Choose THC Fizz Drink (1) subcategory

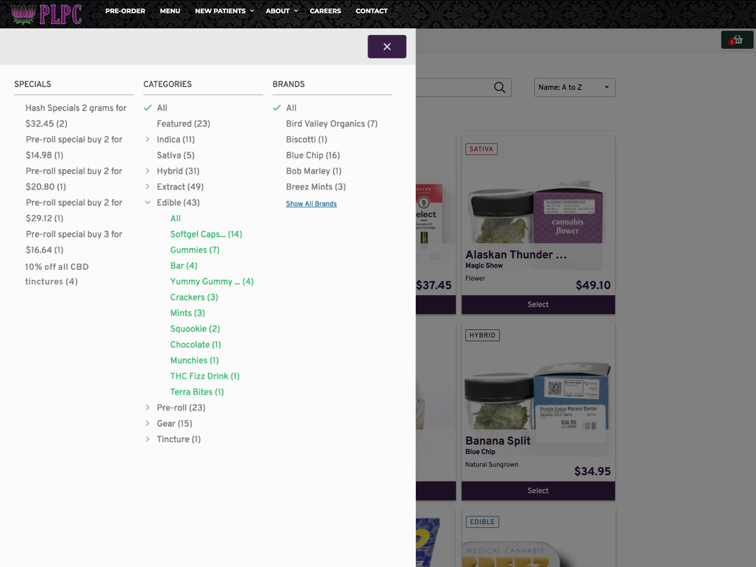click(205, 376)
